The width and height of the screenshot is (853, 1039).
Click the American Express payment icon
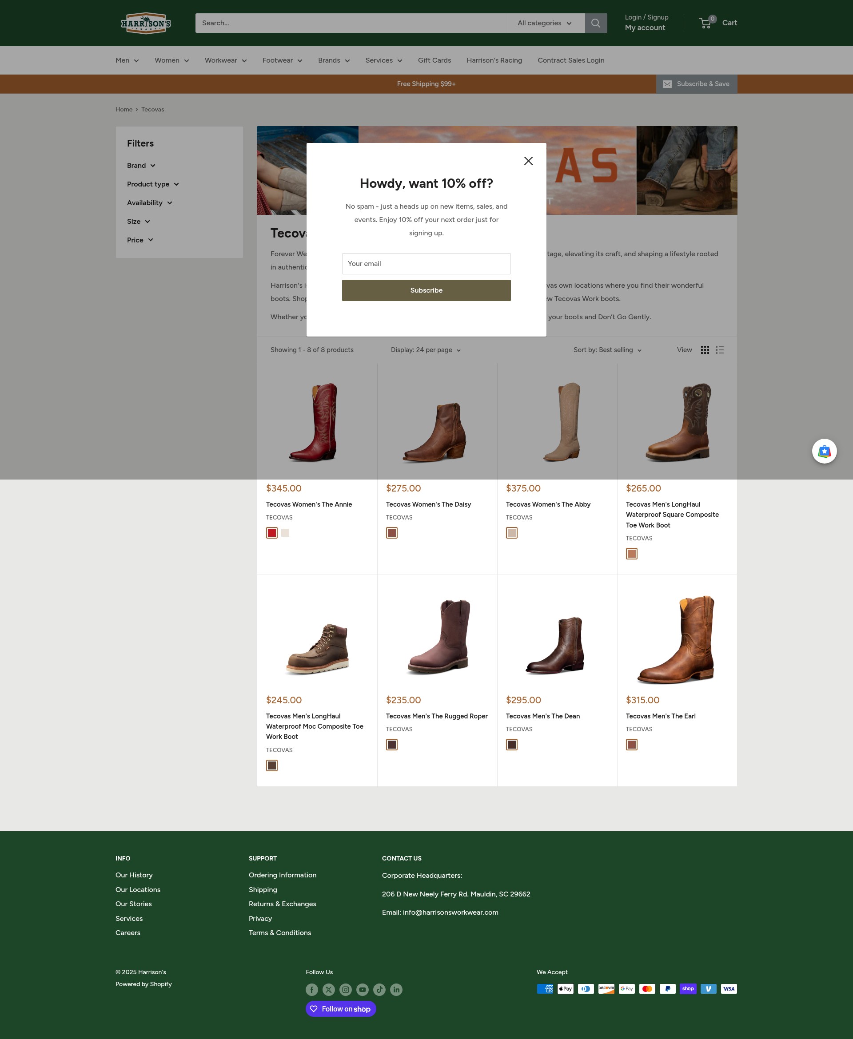click(545, 988)
